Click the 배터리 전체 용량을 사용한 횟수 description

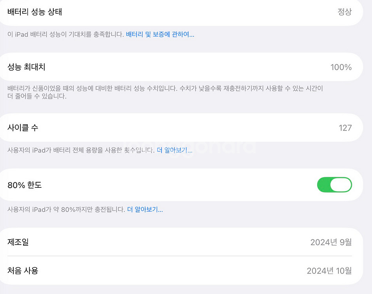(x=80, y=150)
